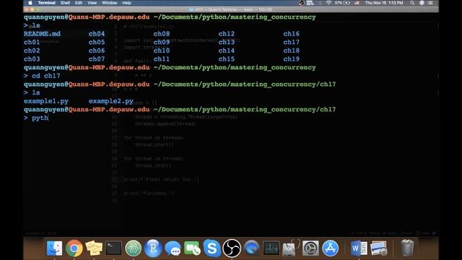Viewport: 462px width, 260px height.
Task: Click the input source flag icon
Action: coord(357,3)
